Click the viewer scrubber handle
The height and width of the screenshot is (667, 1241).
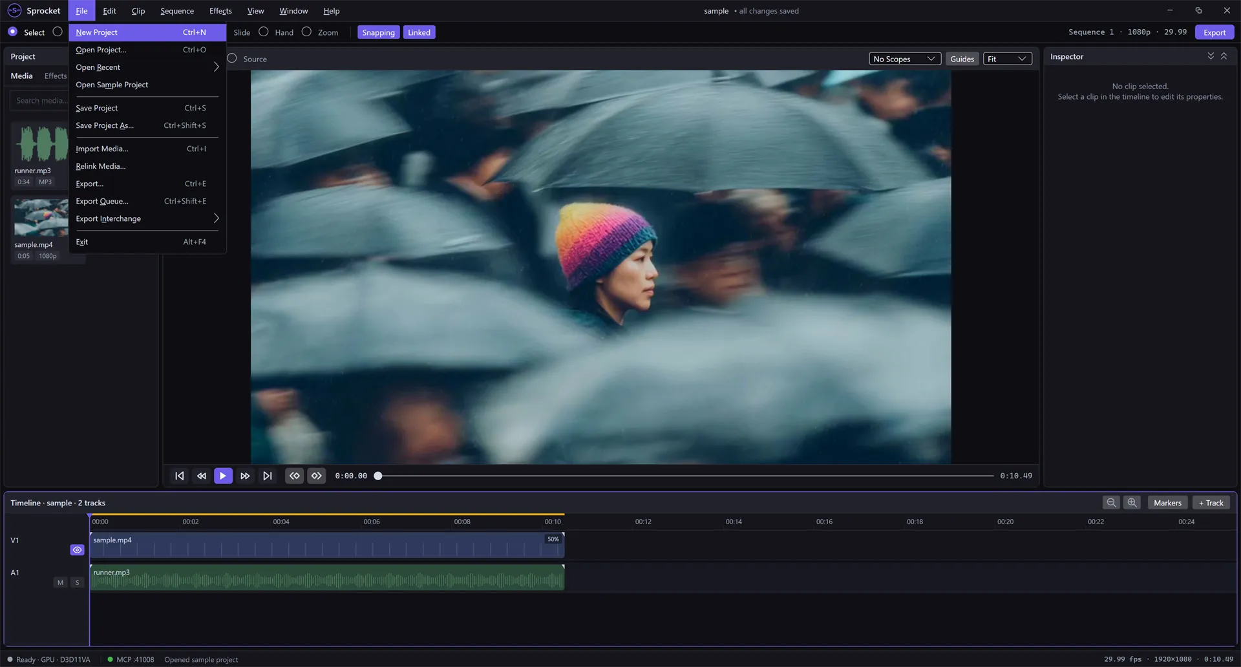click(378, 476)
